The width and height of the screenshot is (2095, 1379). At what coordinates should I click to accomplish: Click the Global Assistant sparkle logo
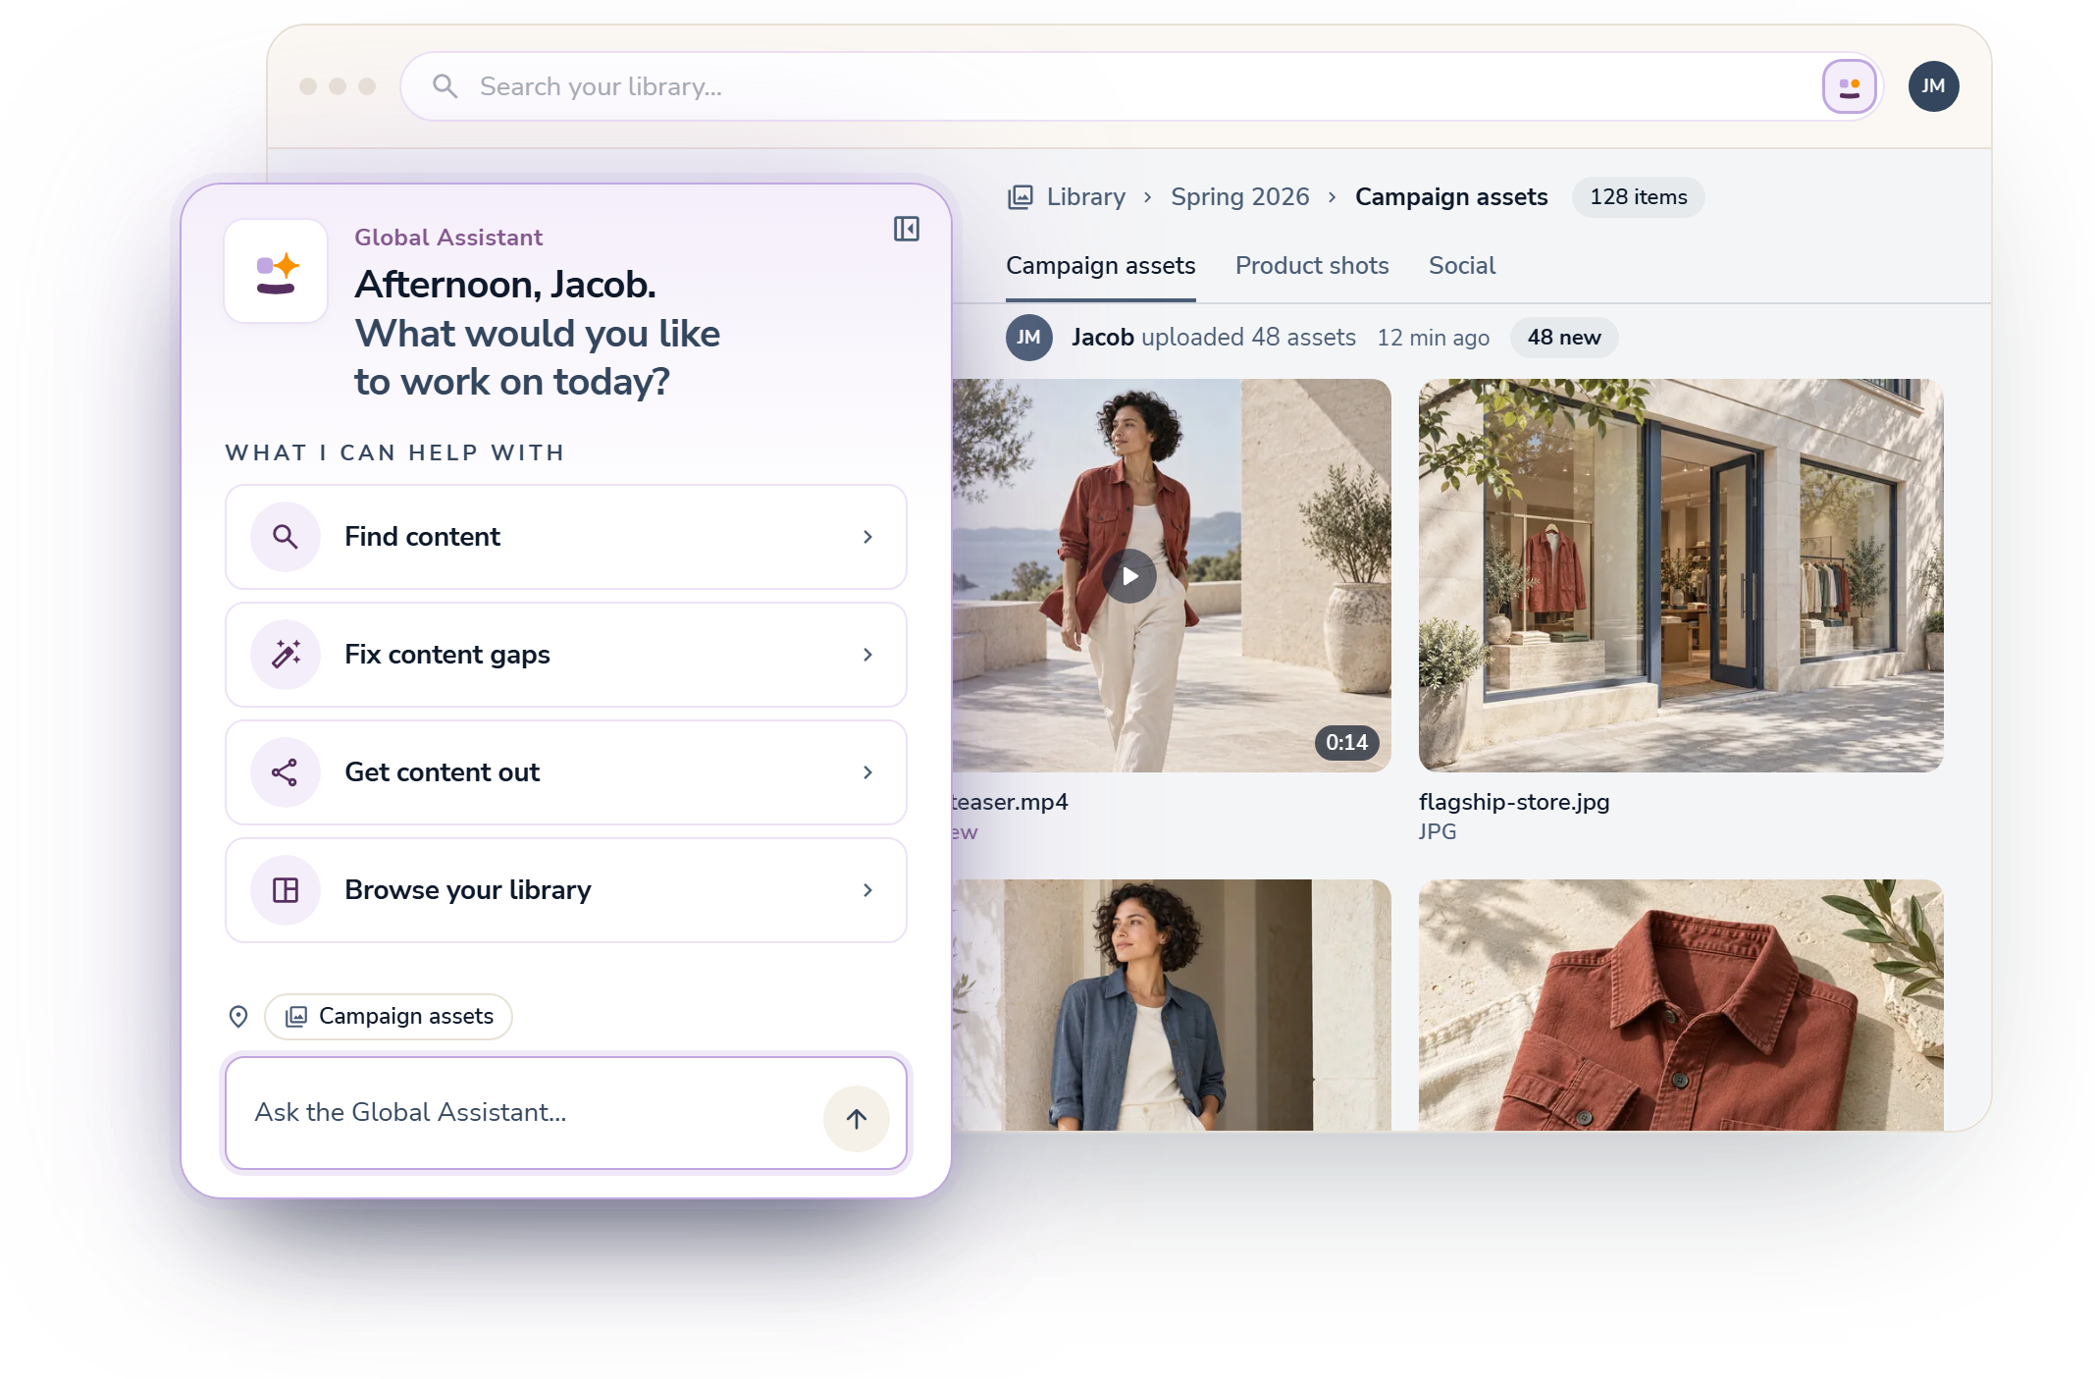(x=276, y=271)
